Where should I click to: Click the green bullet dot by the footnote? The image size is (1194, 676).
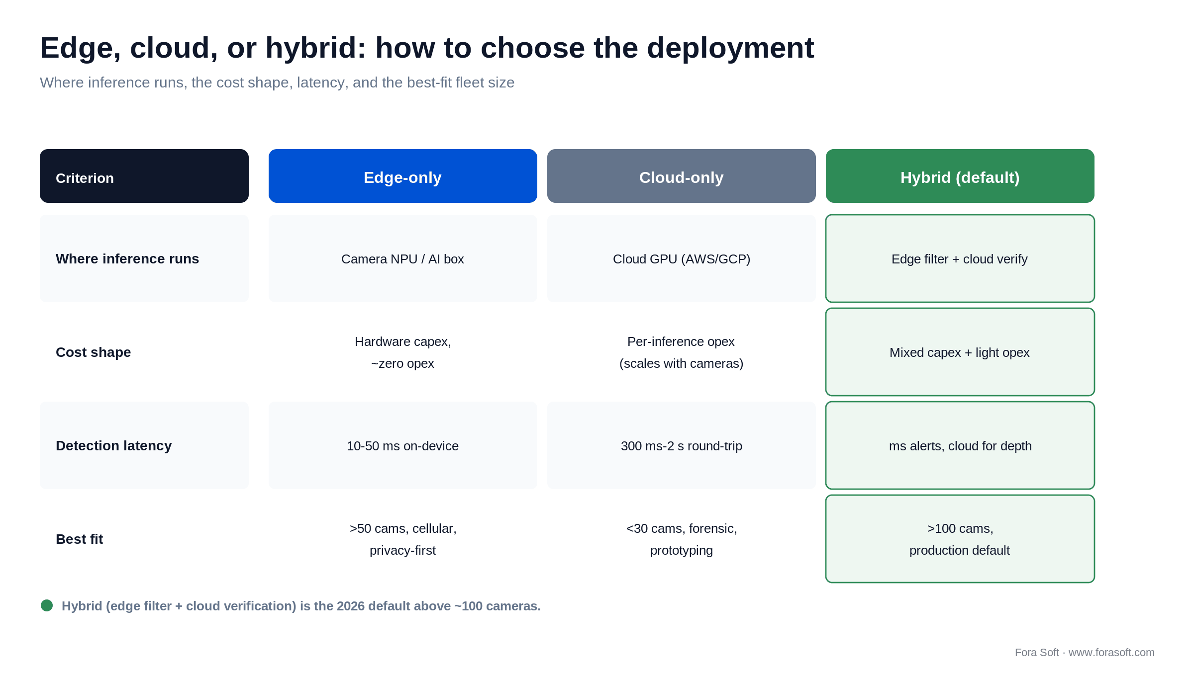47,605
